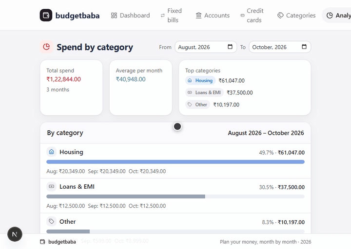Click the Housing row house icon

52,152
